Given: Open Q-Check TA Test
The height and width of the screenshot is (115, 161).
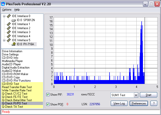Looking at the screenshot, I should point(12,107).
